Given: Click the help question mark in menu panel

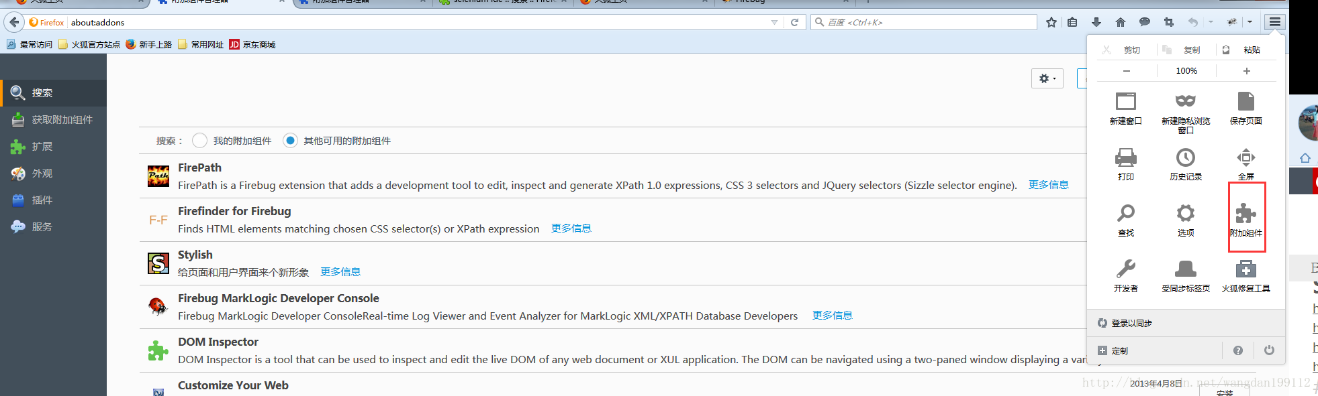Looking at the screenshot, I should click(x=1238, y=350).
